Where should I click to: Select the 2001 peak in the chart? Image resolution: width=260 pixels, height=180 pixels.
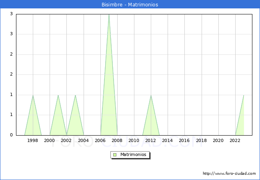click(58, 95)
